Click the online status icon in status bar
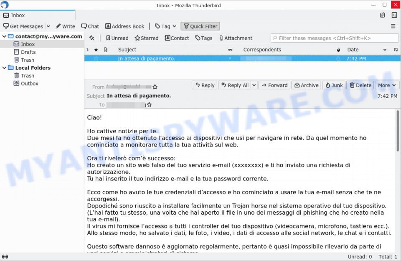Image resolution: width=401 pixels, height=261 pixels. 5,257
